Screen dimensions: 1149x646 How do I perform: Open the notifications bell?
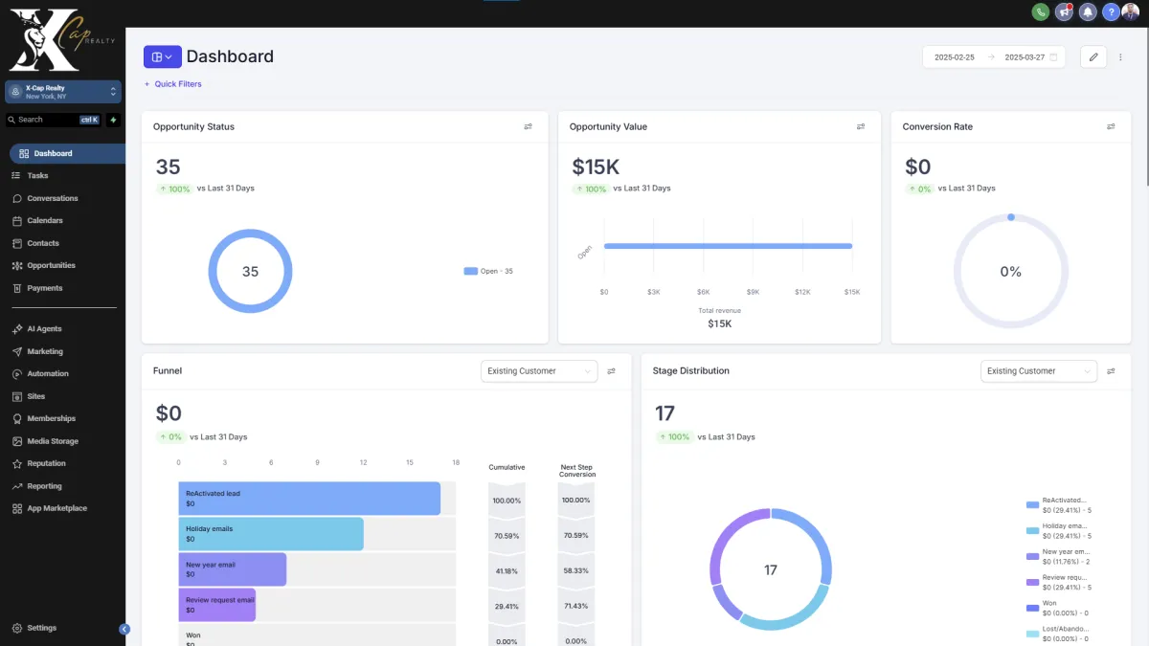click(1088, 11)
